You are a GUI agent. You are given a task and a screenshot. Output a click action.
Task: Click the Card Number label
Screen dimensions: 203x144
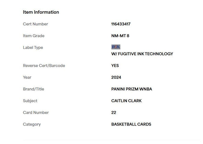[36, 112]
